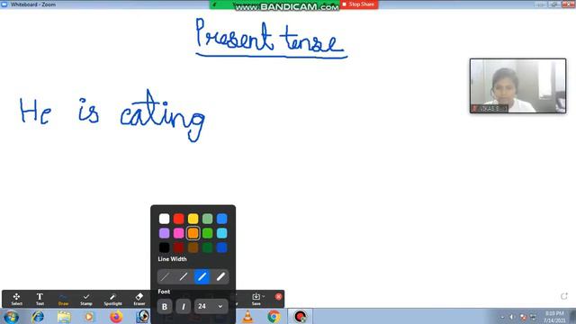
Task: Pick the brown color swatch
Action: click(193, 247)
